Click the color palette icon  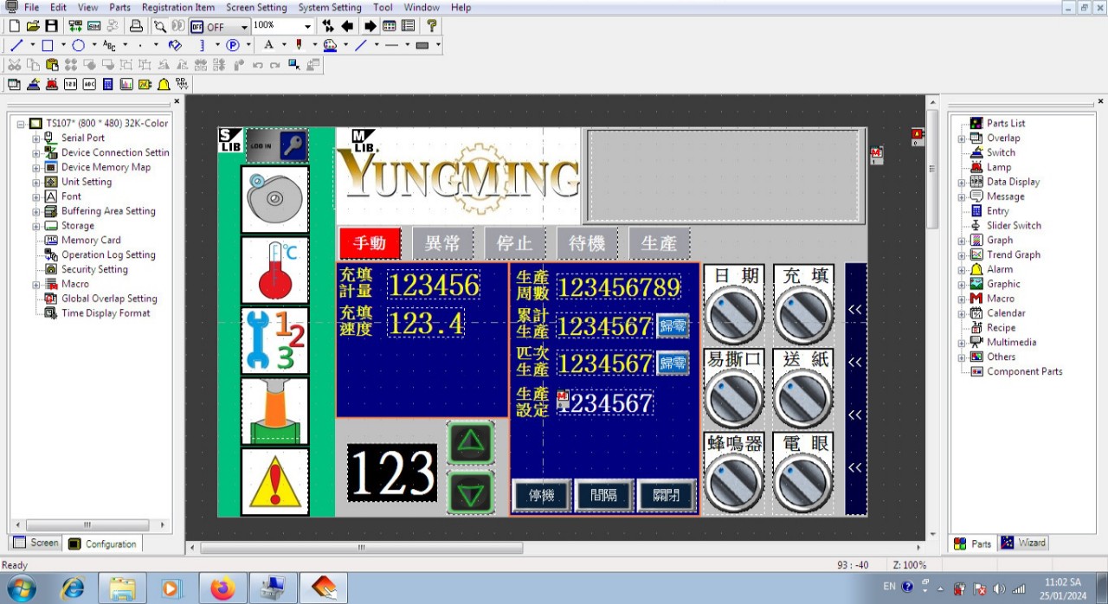[x=330, y=45]
